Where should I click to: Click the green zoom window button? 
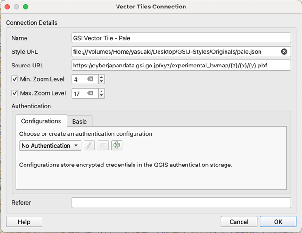[25, 7]
